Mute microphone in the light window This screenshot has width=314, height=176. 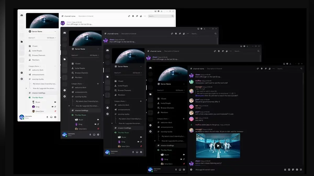tap(47, 117)
